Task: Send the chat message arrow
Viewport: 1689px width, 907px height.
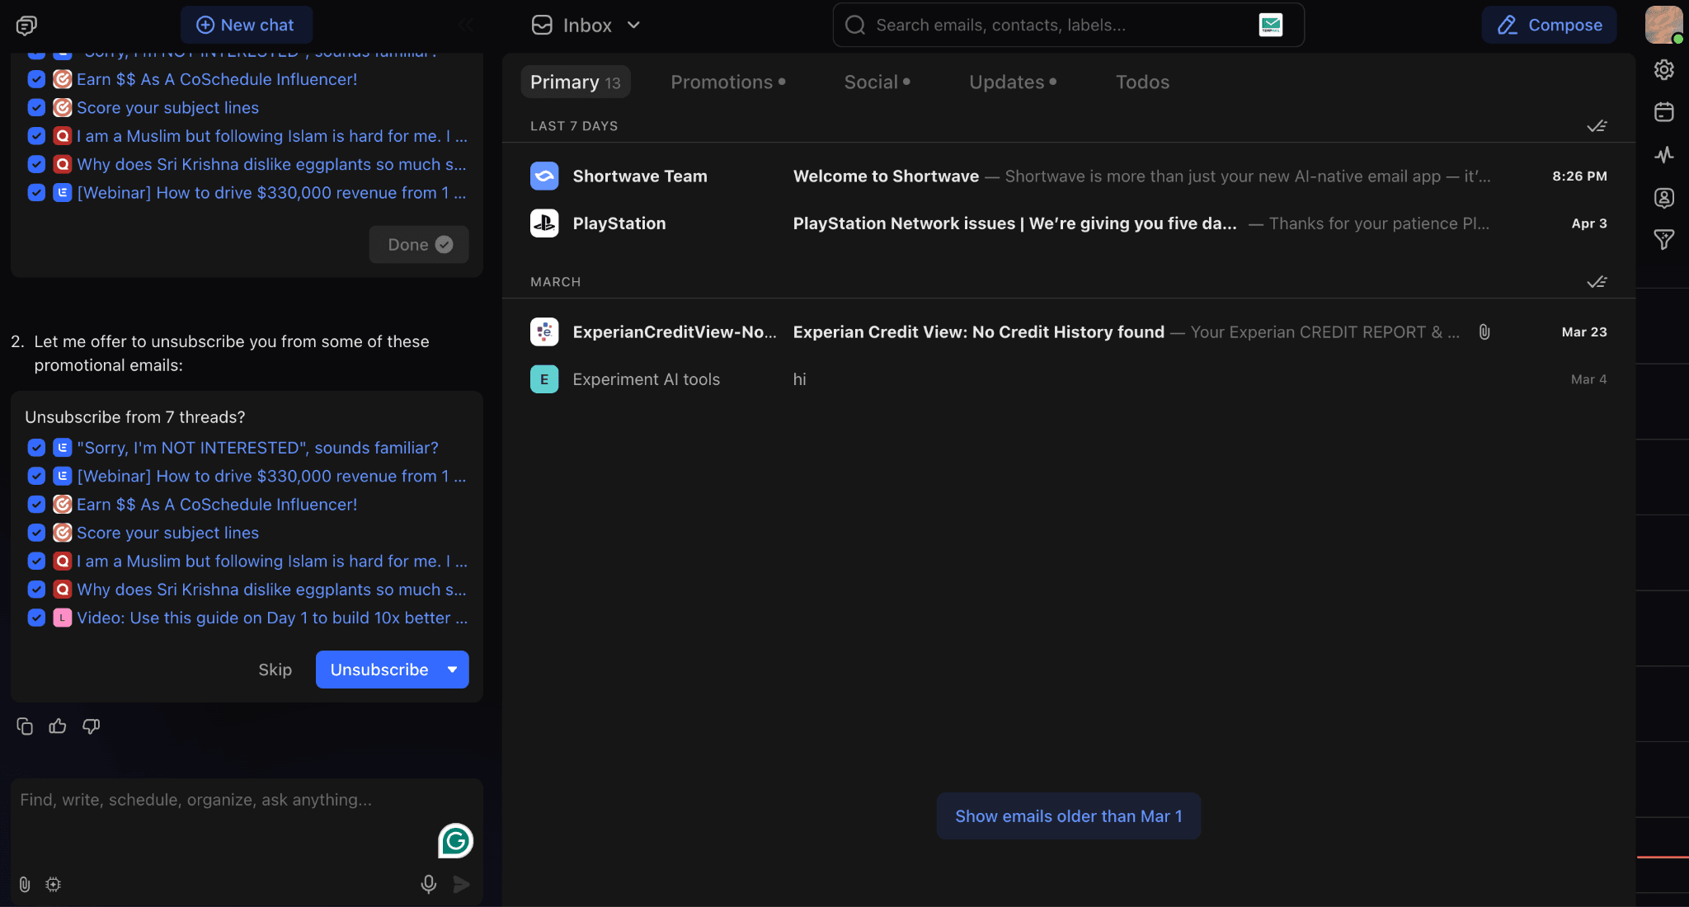Action: 462,884
